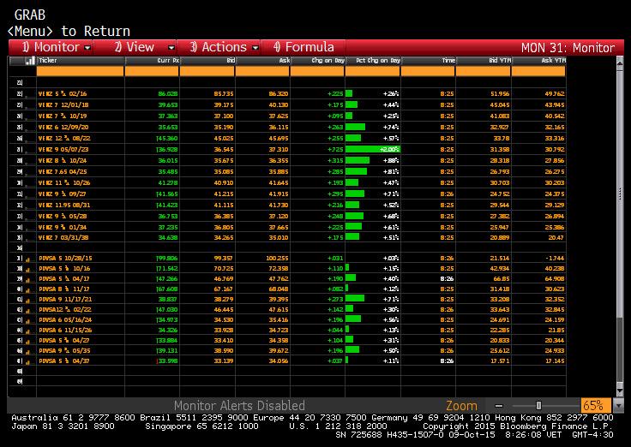Click the scrollbar up arrow
Image resolution: width=631 pixels, height=447 pixels.
click(x=620, y=63)
